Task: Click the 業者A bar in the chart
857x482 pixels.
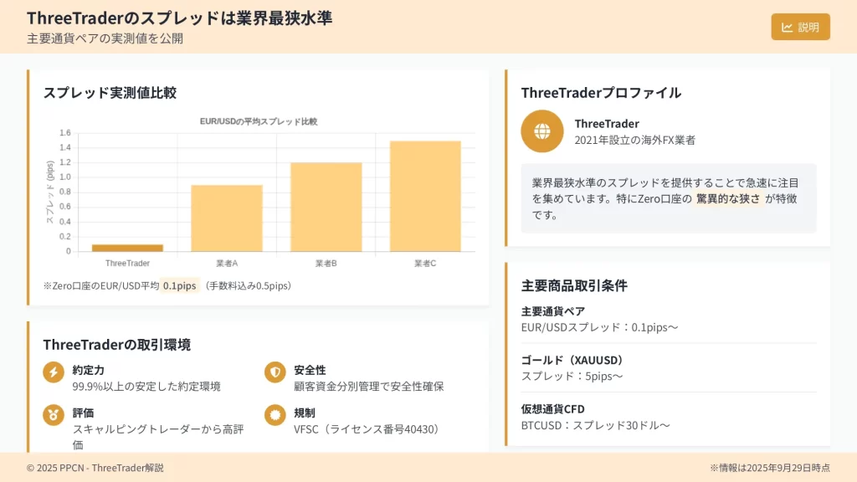Action: 227,218
